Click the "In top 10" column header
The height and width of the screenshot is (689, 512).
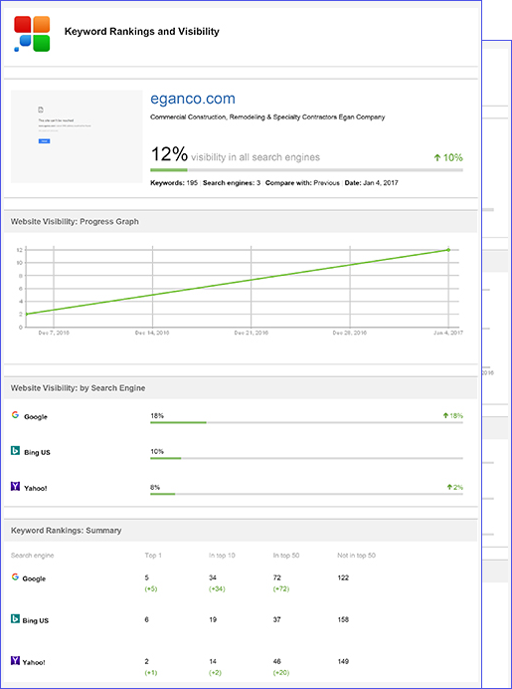point(222,556)
